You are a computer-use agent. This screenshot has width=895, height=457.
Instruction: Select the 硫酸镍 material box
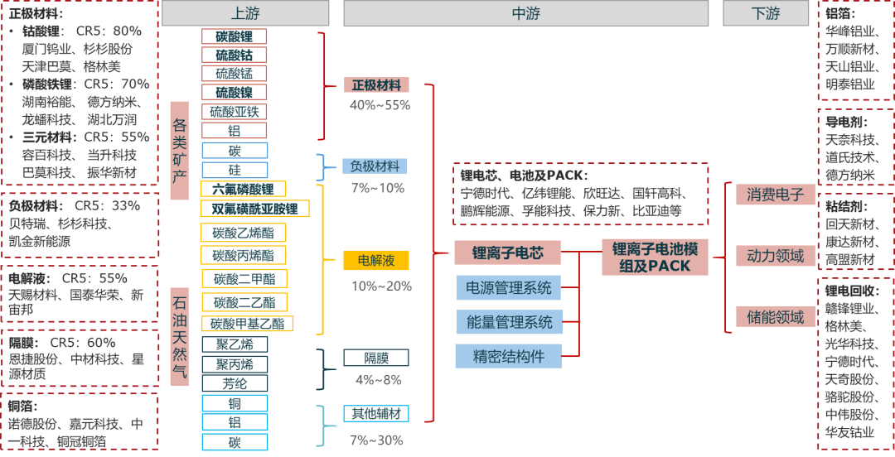[234, 92]
